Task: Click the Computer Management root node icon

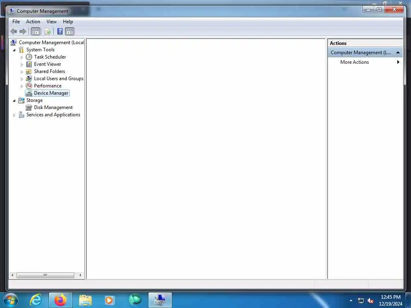Action: pos(14,43)
